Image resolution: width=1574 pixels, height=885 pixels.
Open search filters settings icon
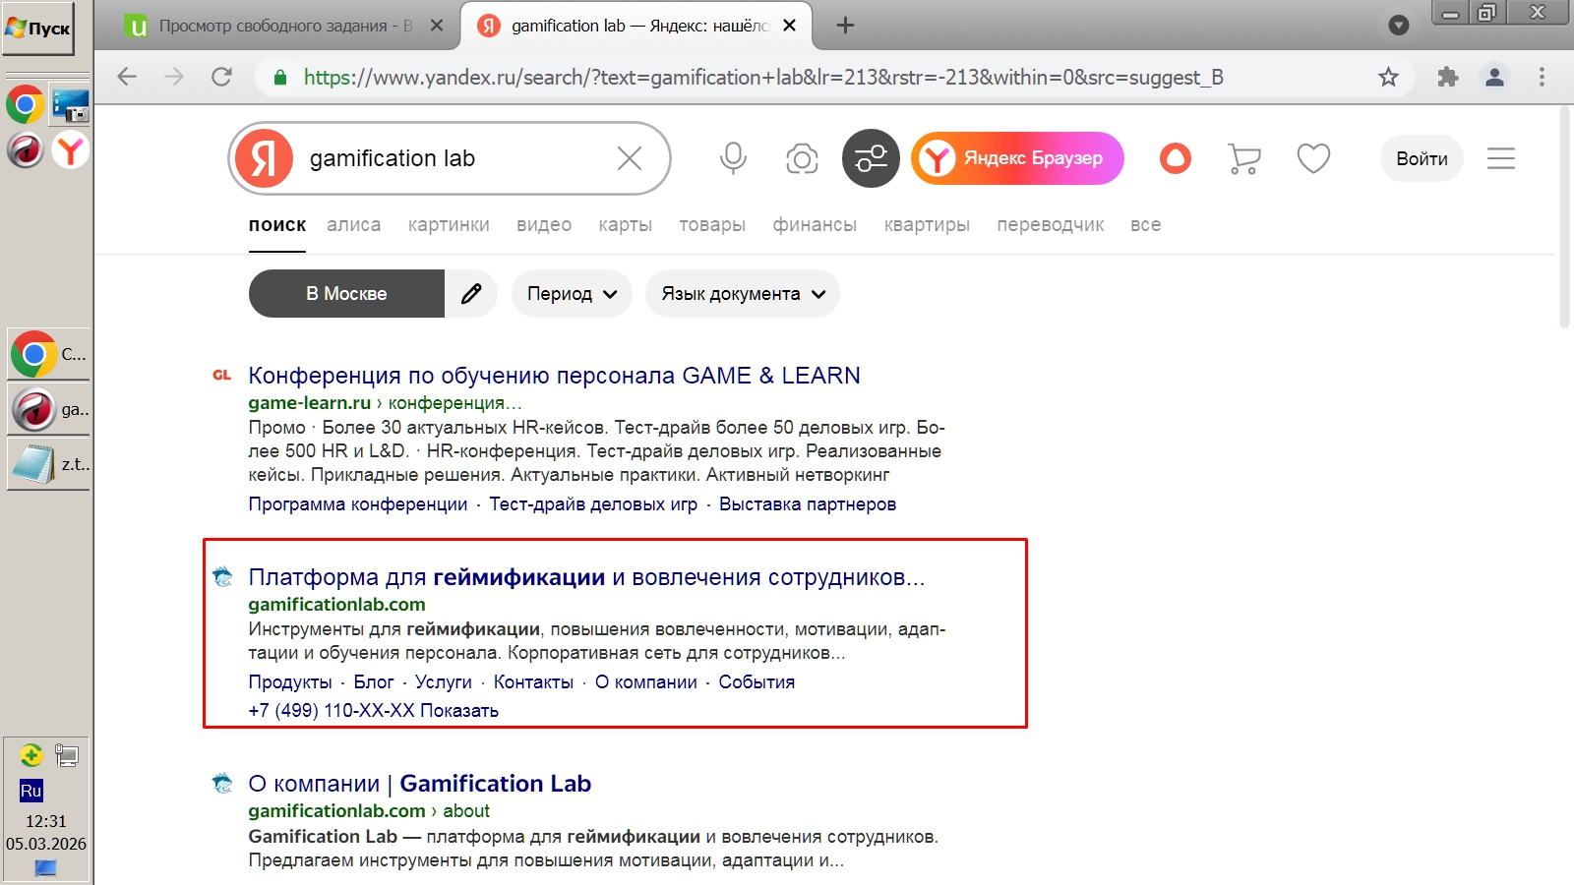pyautogui.click(x=871, y=158)
